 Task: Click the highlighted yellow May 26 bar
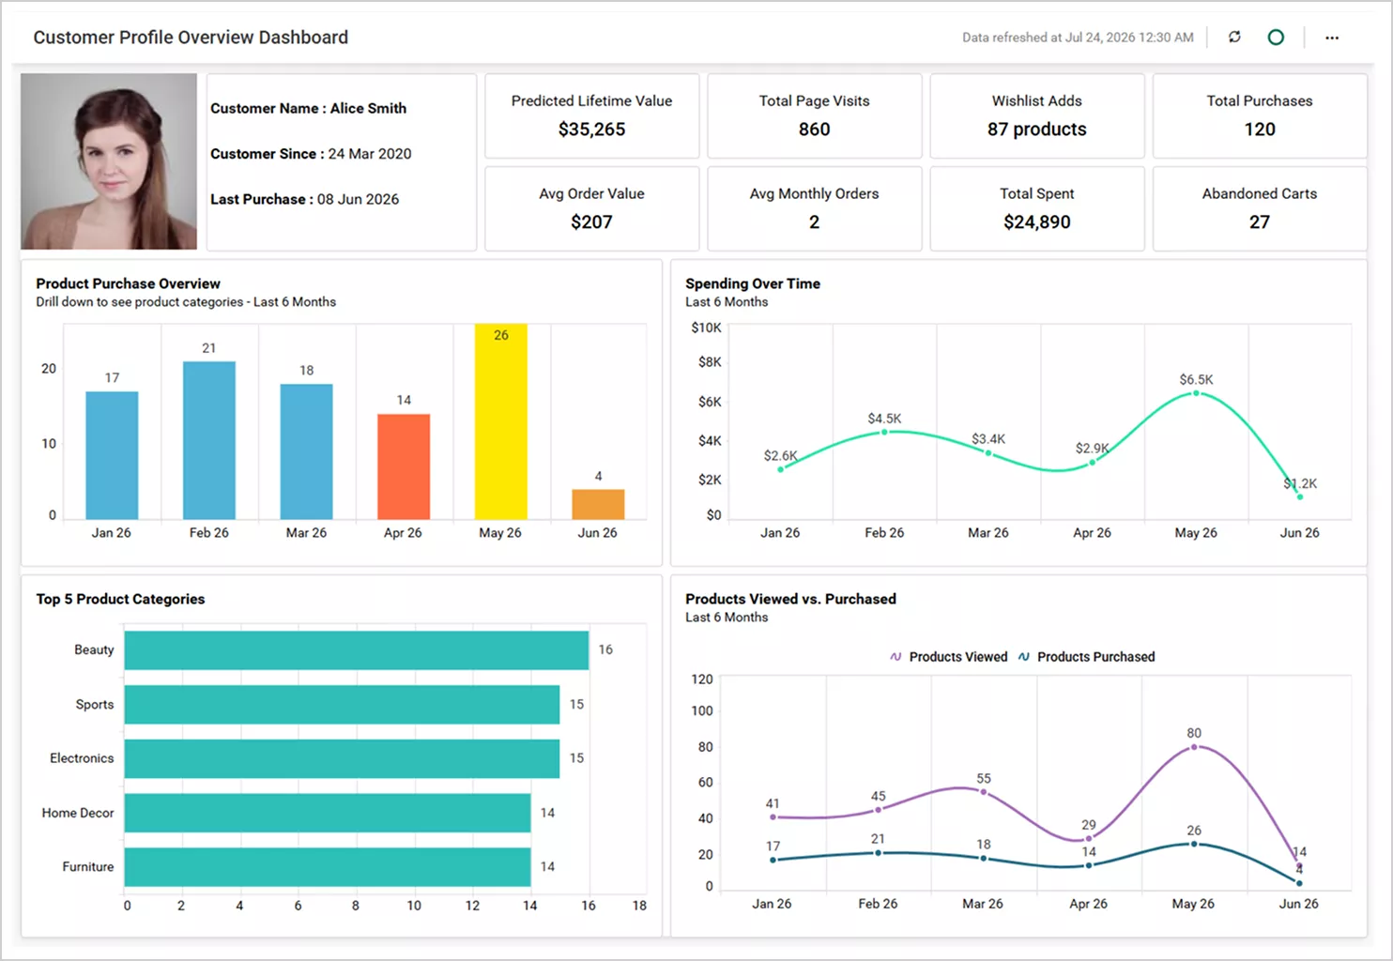pos(500,422)
